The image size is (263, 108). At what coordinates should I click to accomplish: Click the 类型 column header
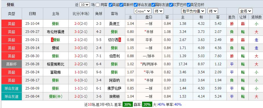pyautogui.click(x=12, y=14)
